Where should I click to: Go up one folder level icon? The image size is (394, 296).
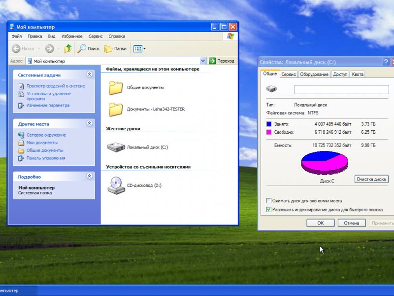tap(68, 48)
